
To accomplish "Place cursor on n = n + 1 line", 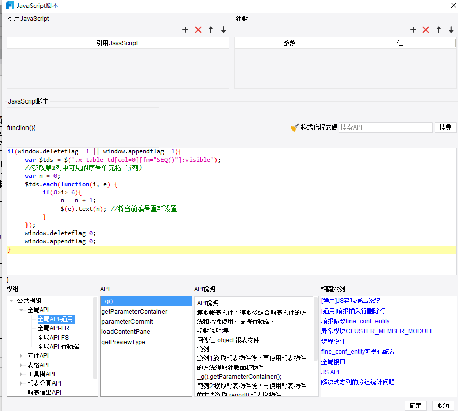I will tap(78, 200).
